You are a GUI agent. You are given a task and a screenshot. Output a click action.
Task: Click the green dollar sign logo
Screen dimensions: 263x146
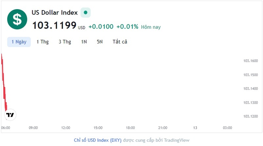17,19
